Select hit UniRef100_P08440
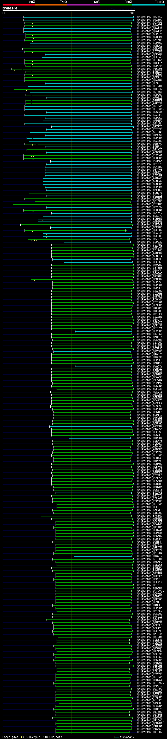Image resolution: width=167 pixels, height=739 pixels. pyautogui.click(x=150, y=299)
